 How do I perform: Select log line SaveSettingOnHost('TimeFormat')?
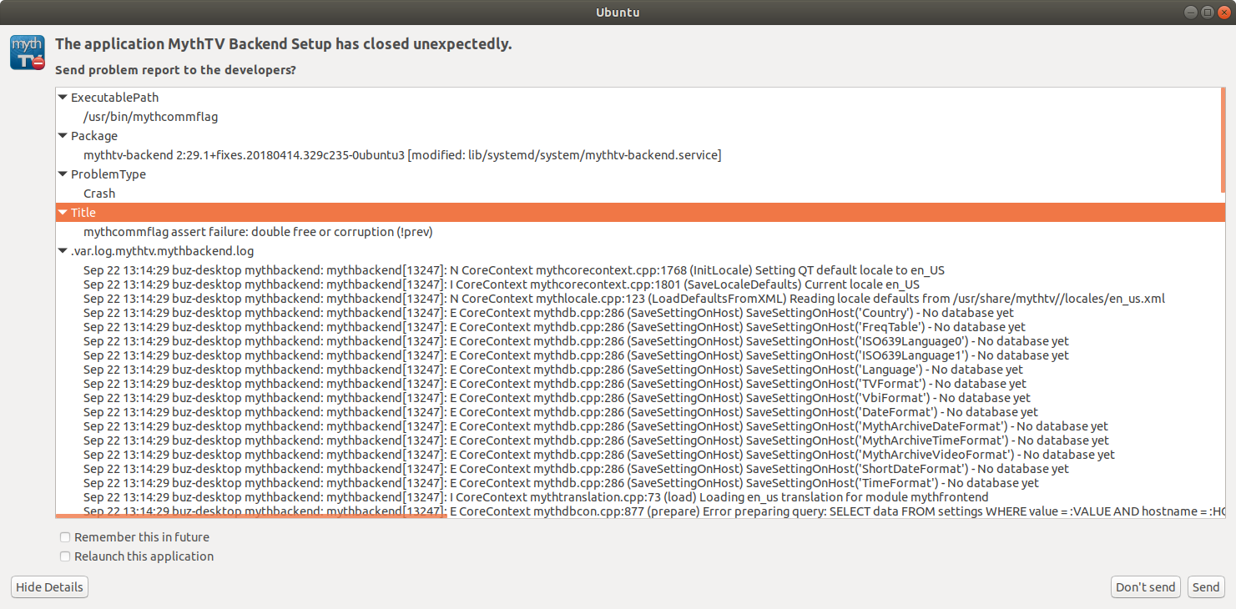pyautogui.click(x=561, y=483)
